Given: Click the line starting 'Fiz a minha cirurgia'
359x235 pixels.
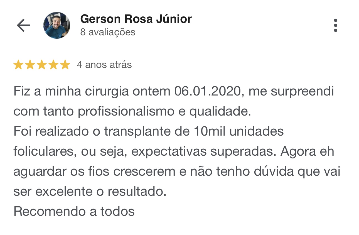Looking at the screenshot, I should (x=174, y=92).
